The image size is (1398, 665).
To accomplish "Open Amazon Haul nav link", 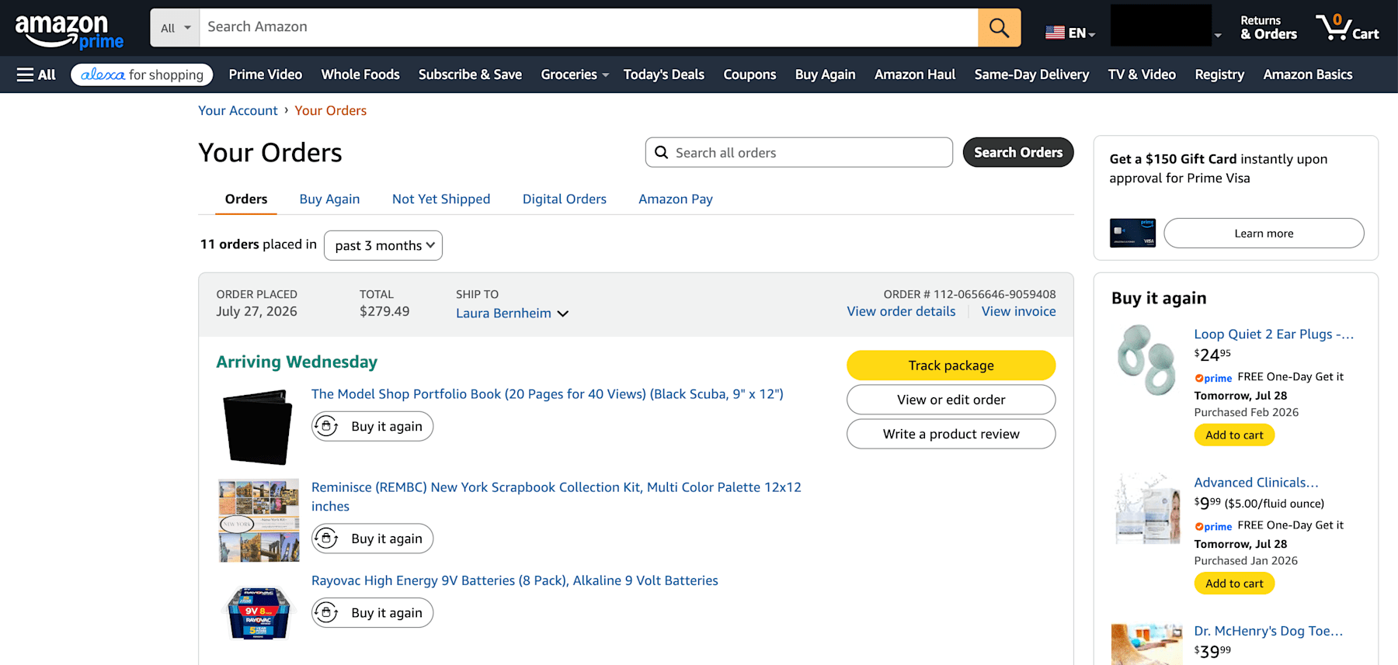I will [x=915, y=74].
